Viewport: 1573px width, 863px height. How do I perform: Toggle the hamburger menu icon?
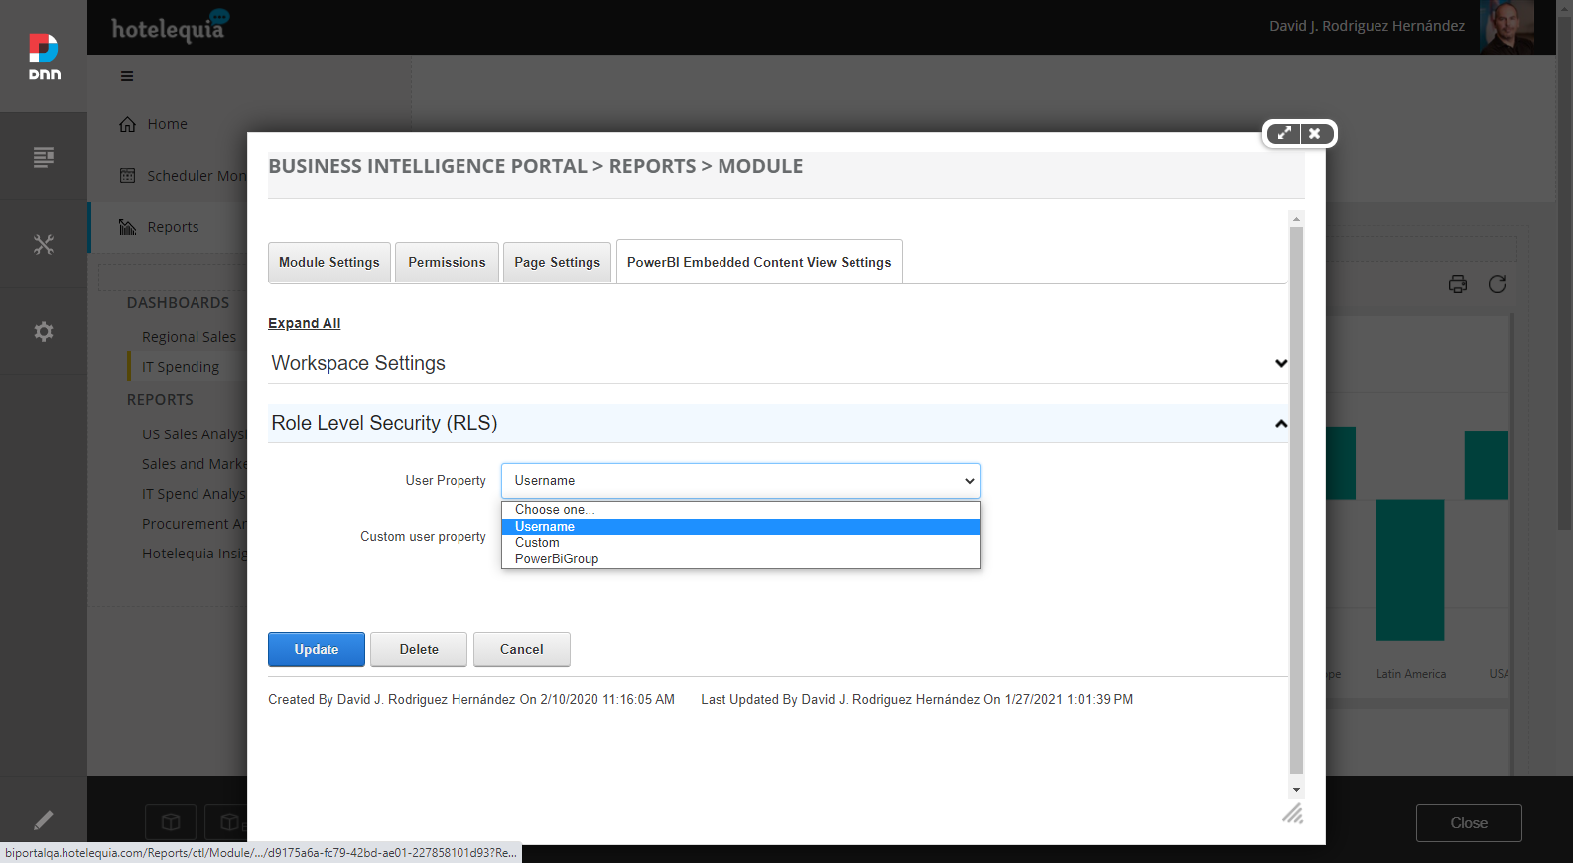[127, 76]
